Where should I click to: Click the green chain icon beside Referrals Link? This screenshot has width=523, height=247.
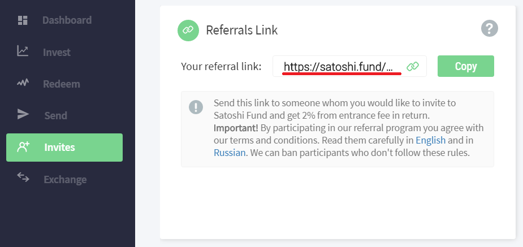pyautogui.click(x=187, y=30)
